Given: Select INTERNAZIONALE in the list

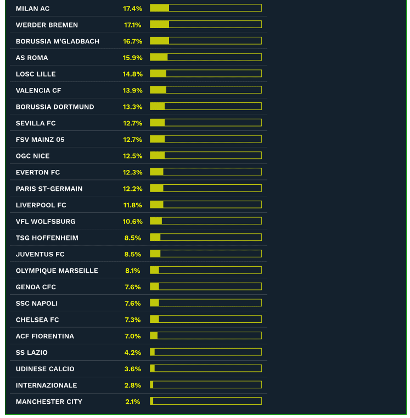Looking at the screenshot, I should [x=46, y=386].
